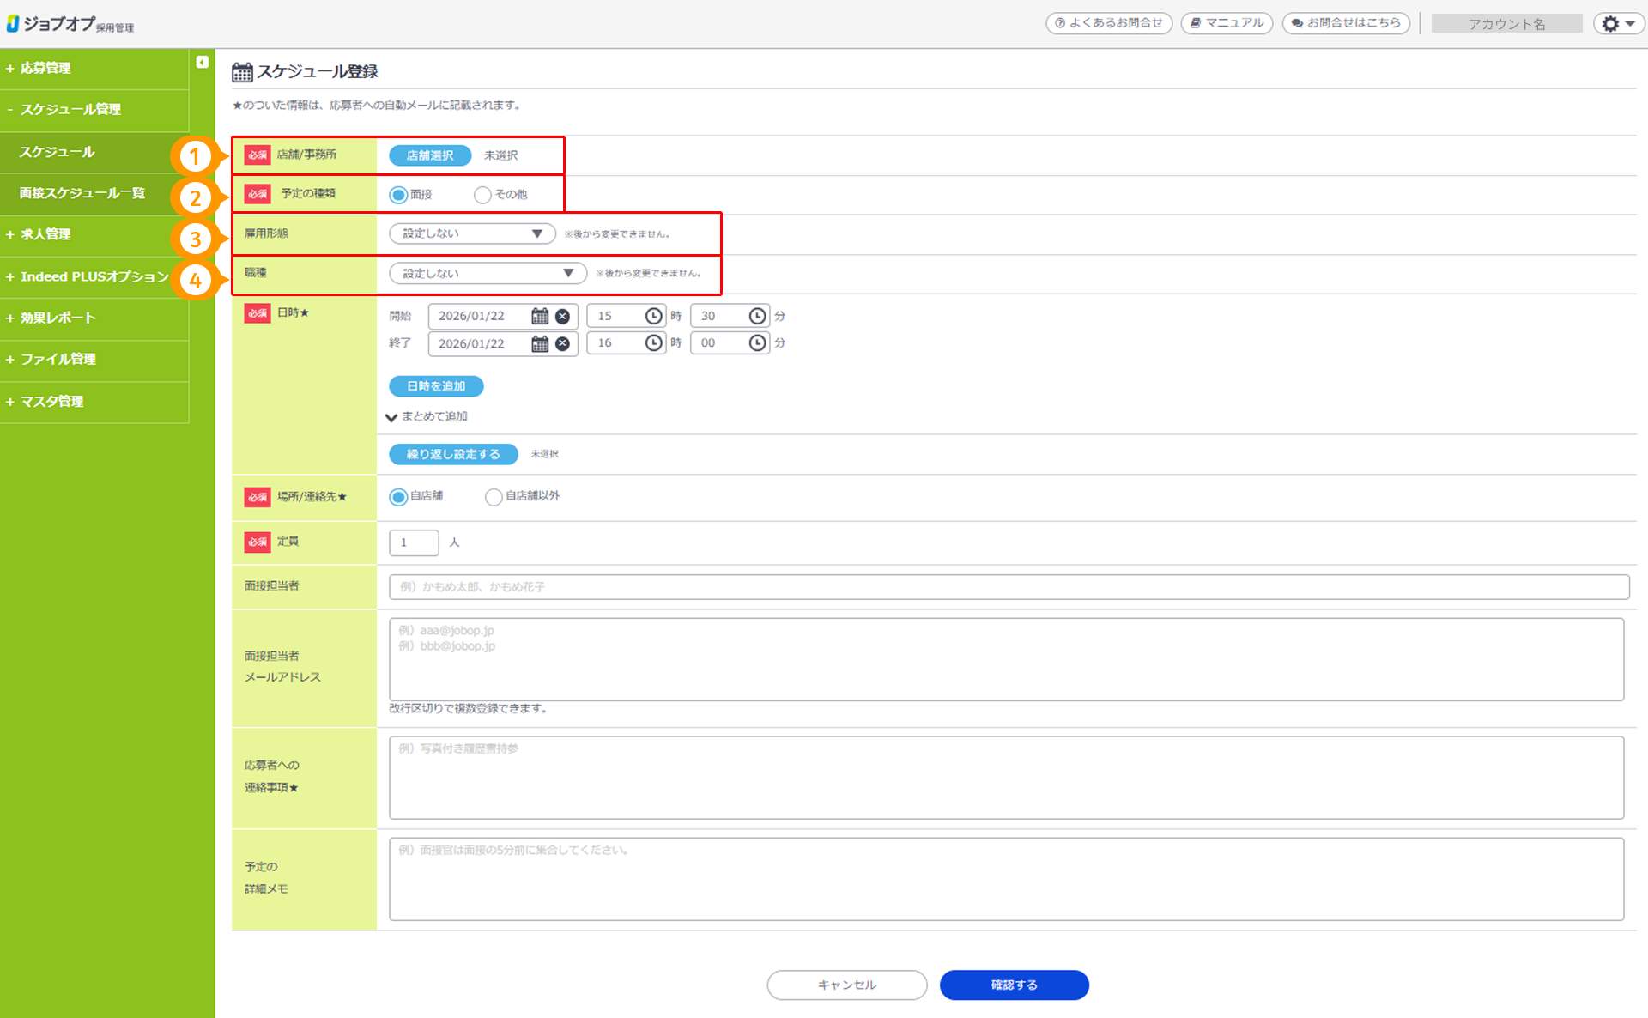Open clock picker for end minute

pos(757,342)
